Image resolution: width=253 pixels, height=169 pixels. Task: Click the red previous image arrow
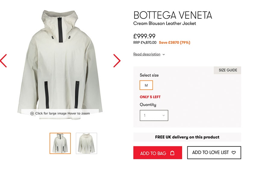coord(4,61)
